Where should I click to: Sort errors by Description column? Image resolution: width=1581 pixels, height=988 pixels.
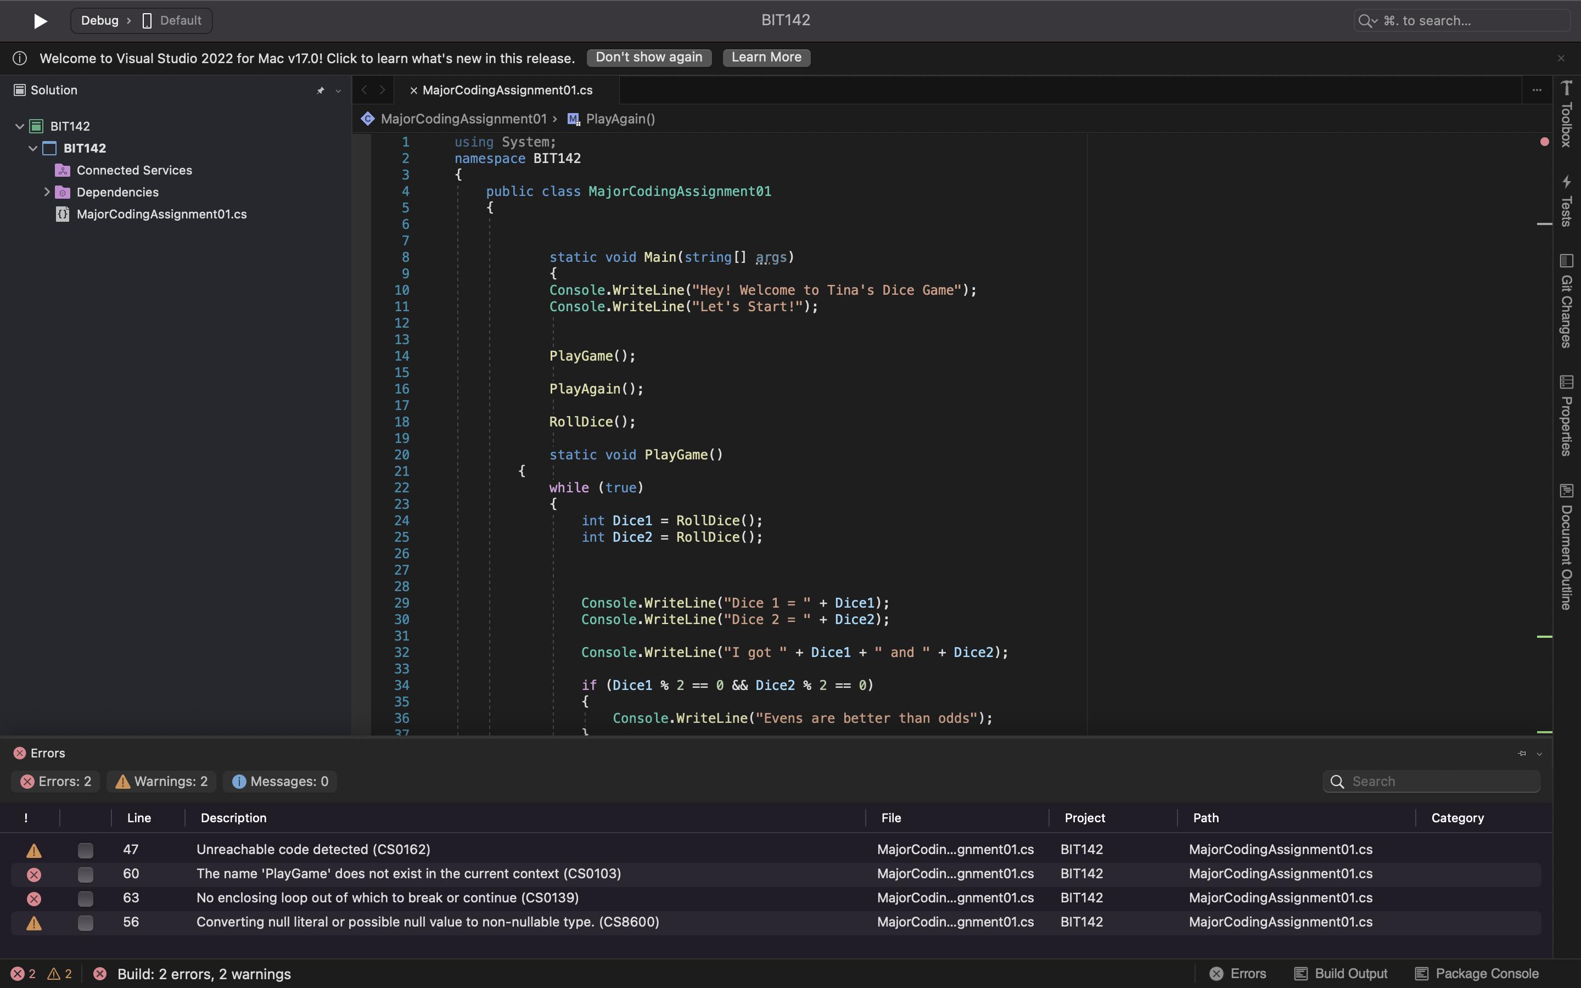[x=233, y=818]
